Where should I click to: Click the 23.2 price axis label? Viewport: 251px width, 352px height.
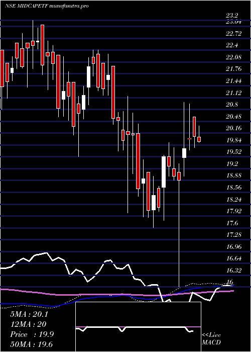tap(232, 16)
